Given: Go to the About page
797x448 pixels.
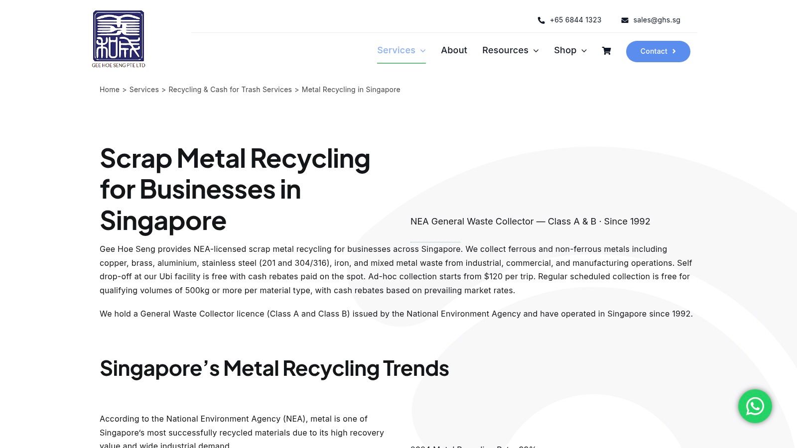Looking at the screenshot, I should [x=454, y=50].
